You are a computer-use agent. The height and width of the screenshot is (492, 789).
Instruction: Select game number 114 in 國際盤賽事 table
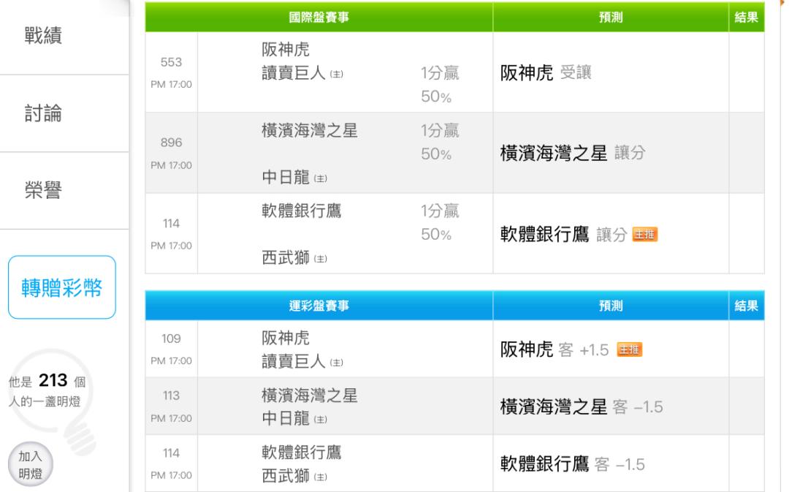tap(171, 223)
